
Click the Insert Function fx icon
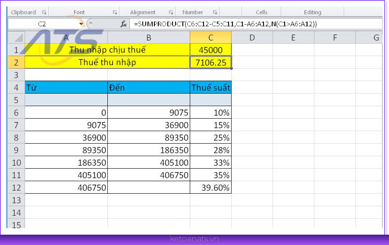(x=123, y=24)
